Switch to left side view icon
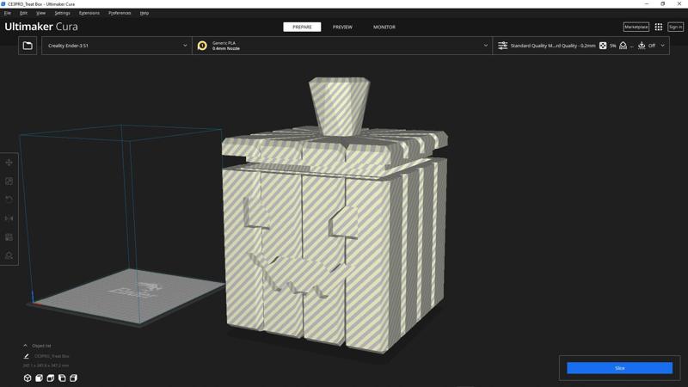The width and height of the screenshot is (688, 387). 62,378
